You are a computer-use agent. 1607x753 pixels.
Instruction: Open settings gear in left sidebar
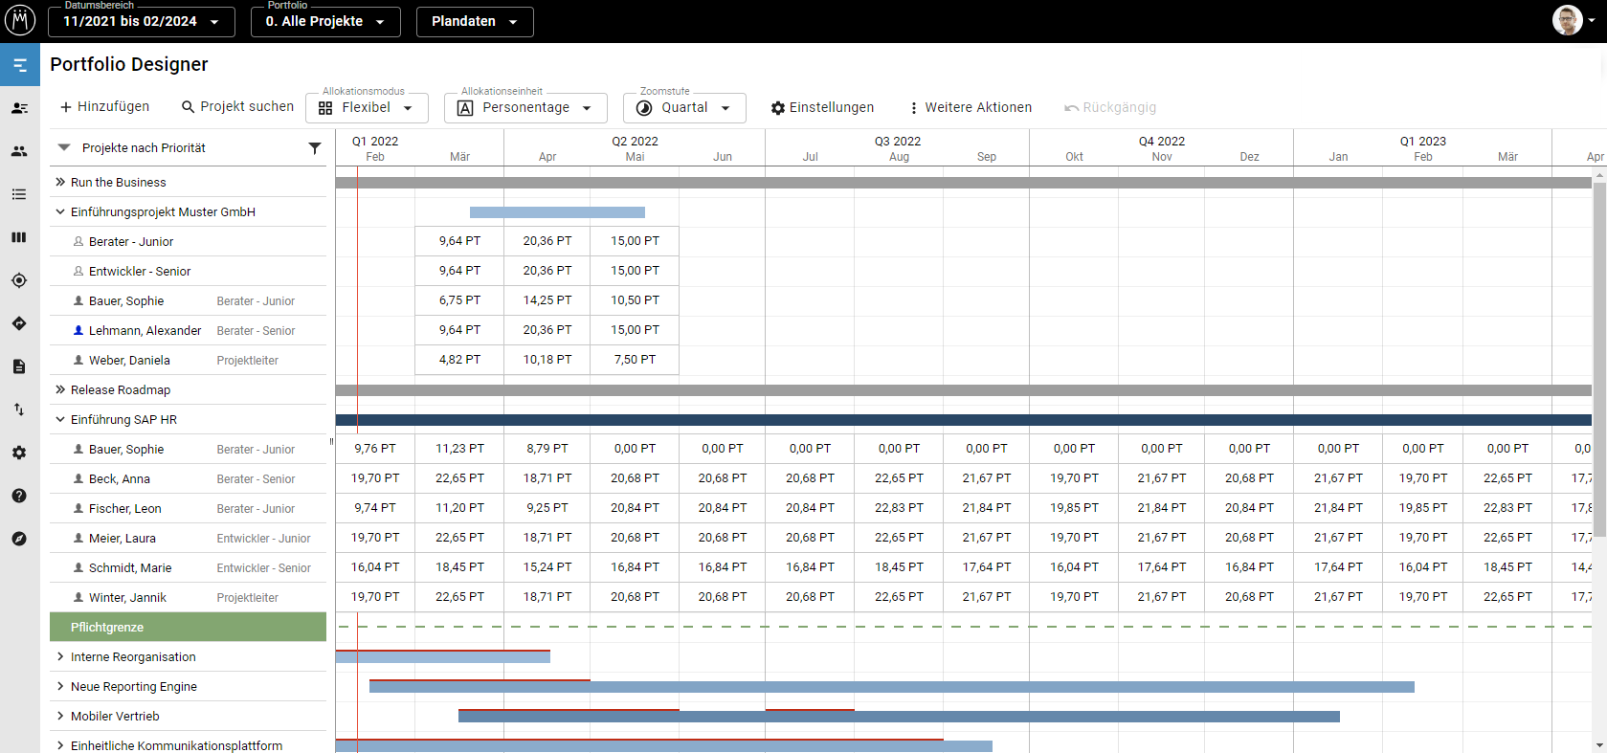coord(19,453)
